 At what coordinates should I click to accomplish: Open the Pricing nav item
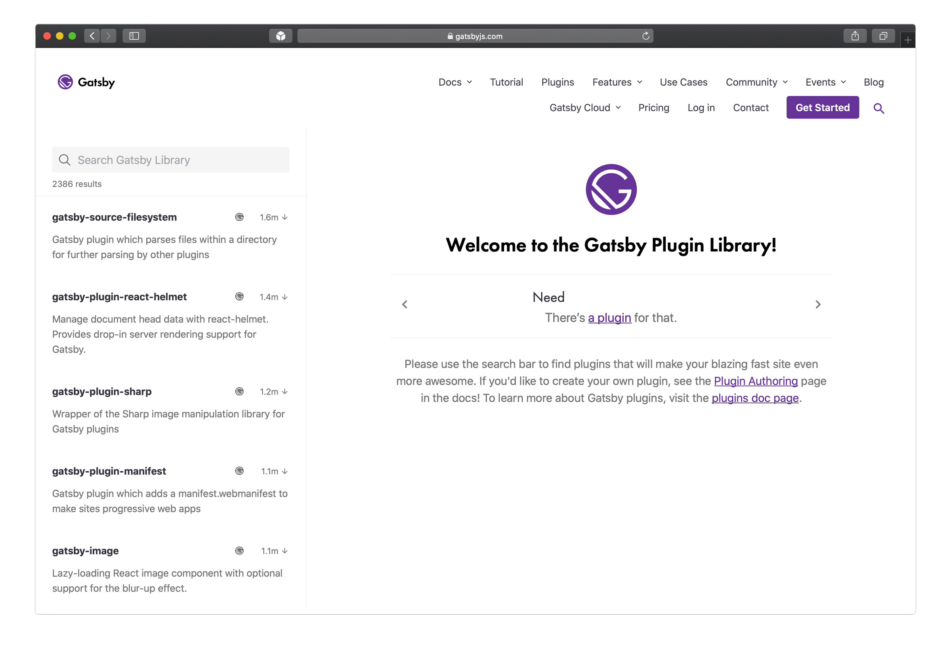[x=653, y=108]
